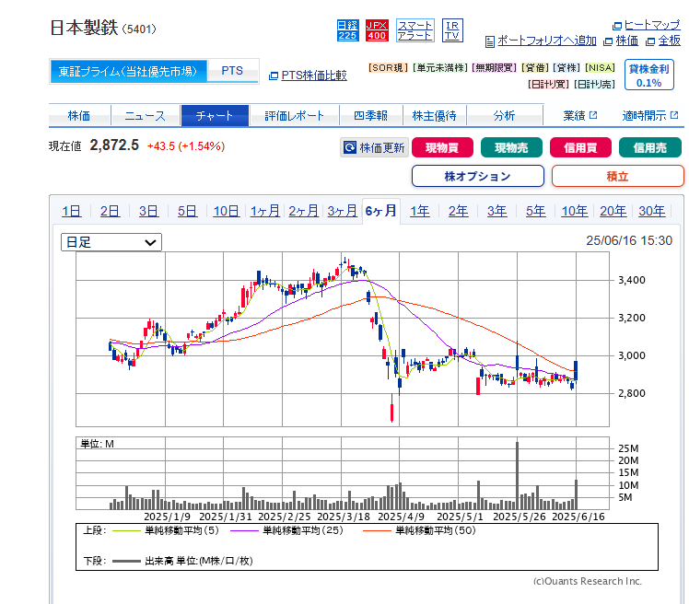Viewport: 689px width, 604px height.
Task: Open the IR TV icon
Action: pyautogui.click(x=452, y=30)
